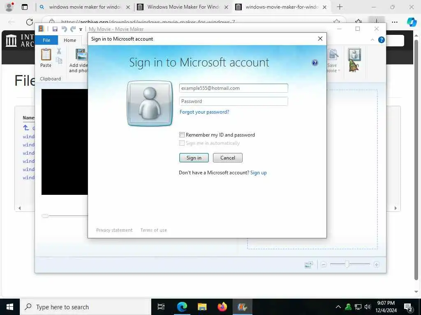Open the Privacy statement link
The height and width of the screenshot is (315, 421).
114,230
